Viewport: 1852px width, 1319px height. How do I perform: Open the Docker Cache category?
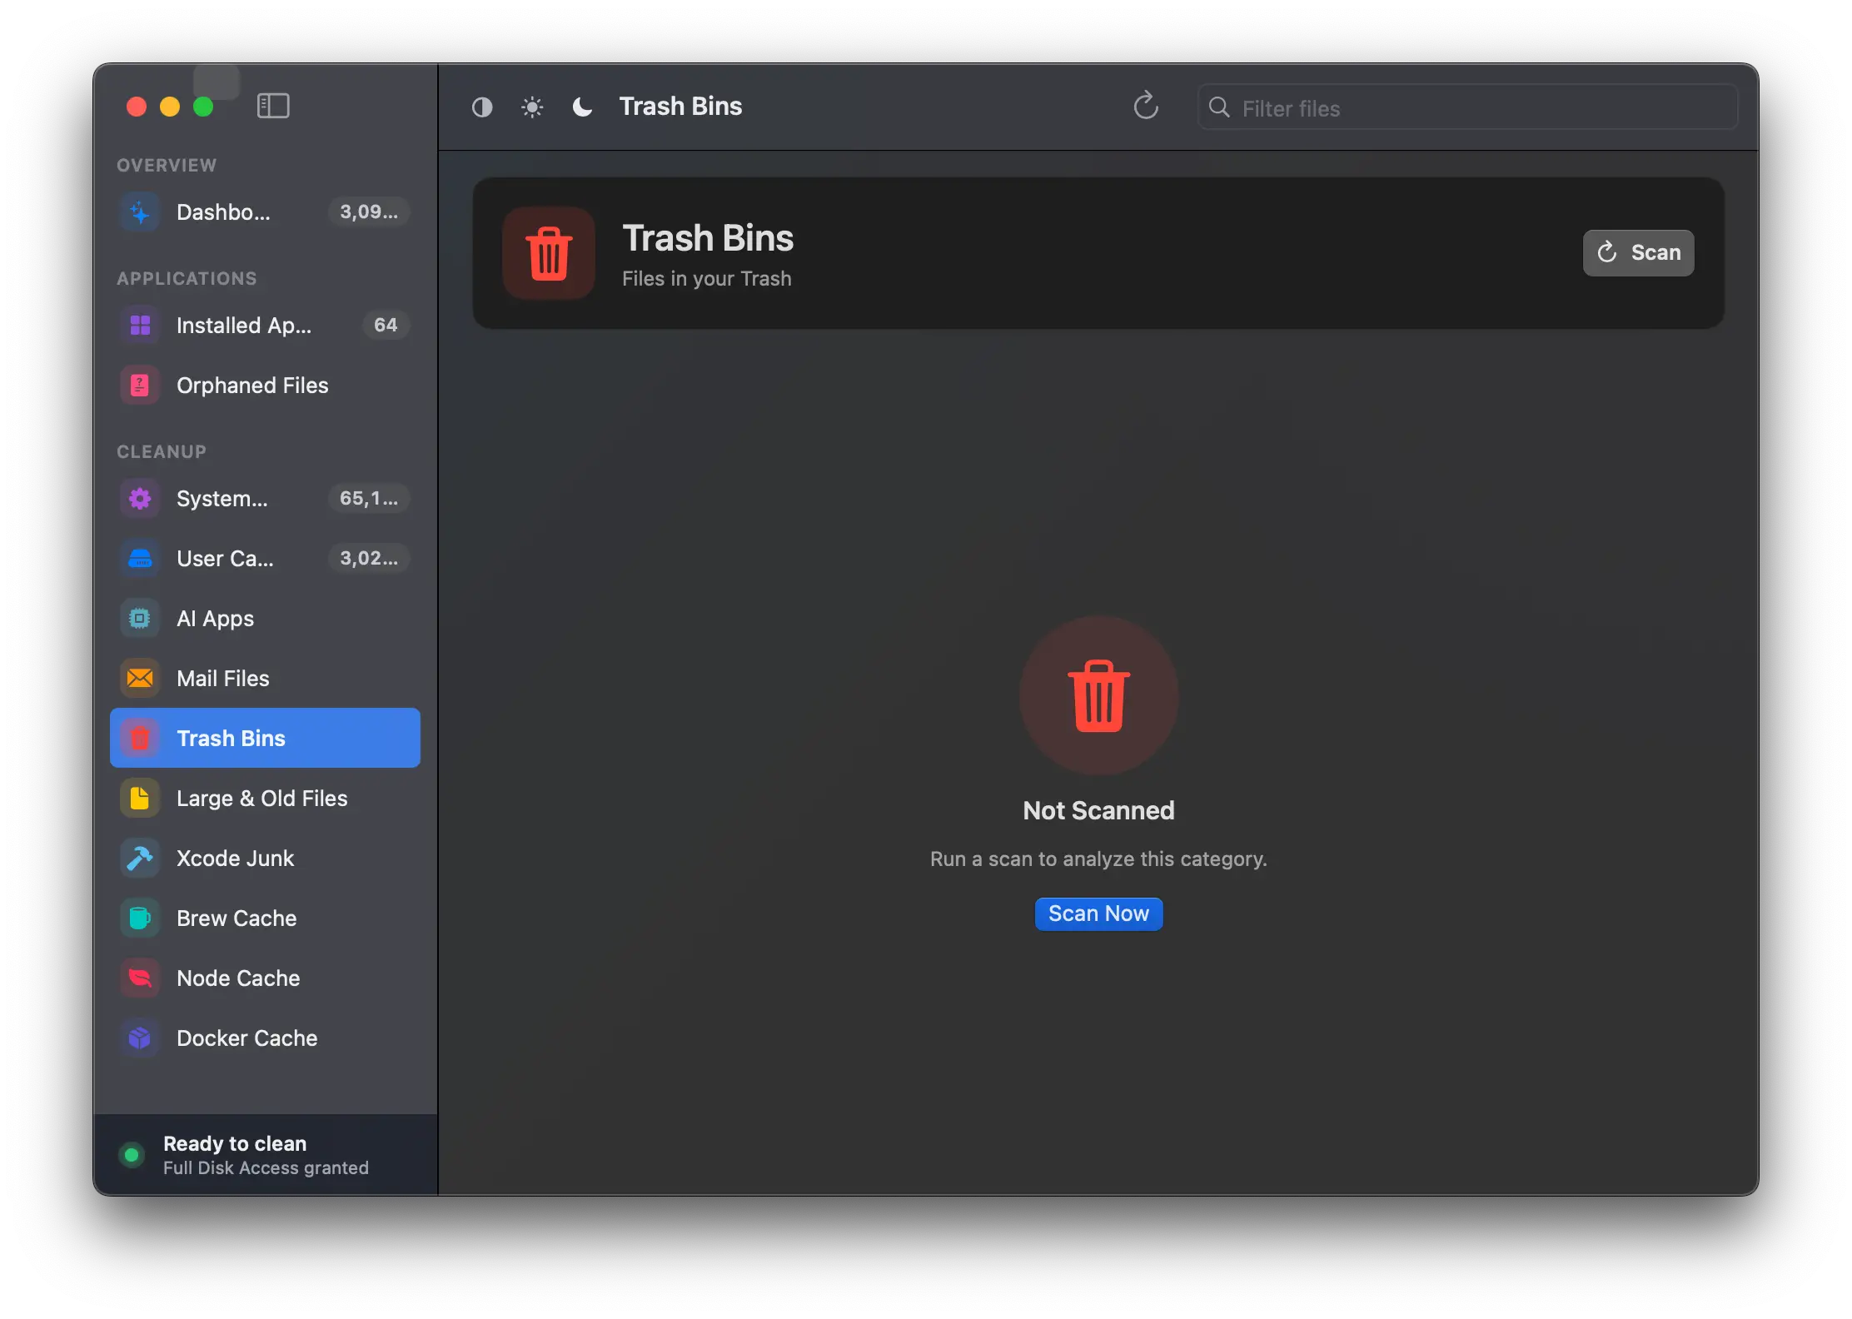[x=265, y=1038]
